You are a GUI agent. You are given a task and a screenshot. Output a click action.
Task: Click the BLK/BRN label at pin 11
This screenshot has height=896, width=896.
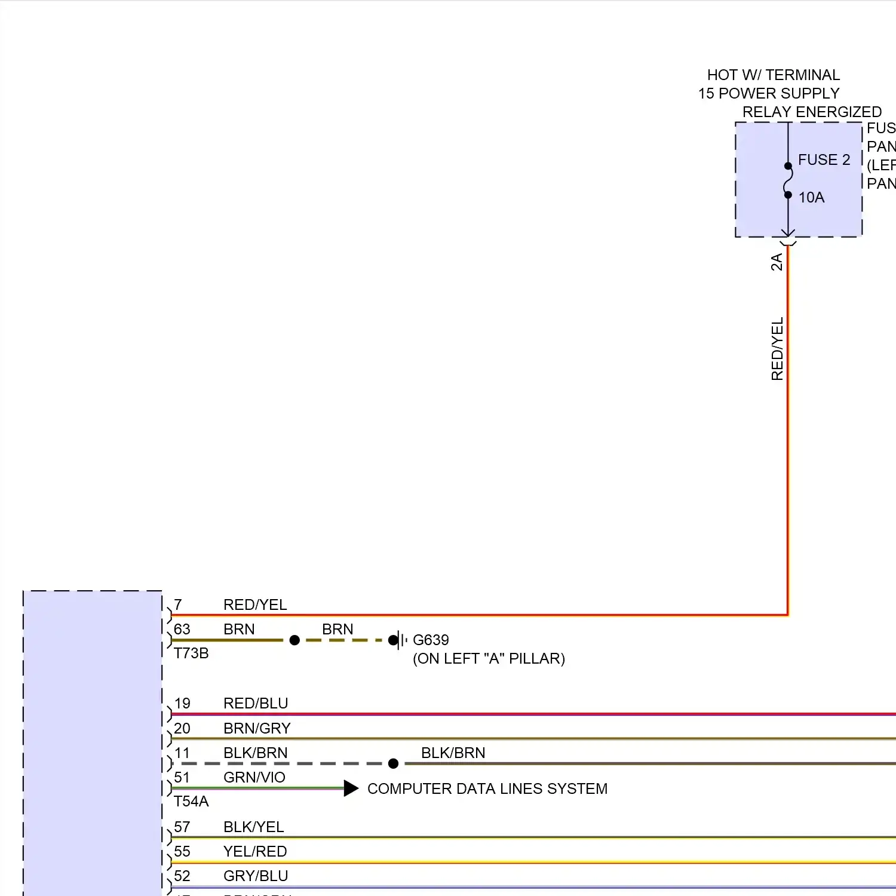coord(256,753)
